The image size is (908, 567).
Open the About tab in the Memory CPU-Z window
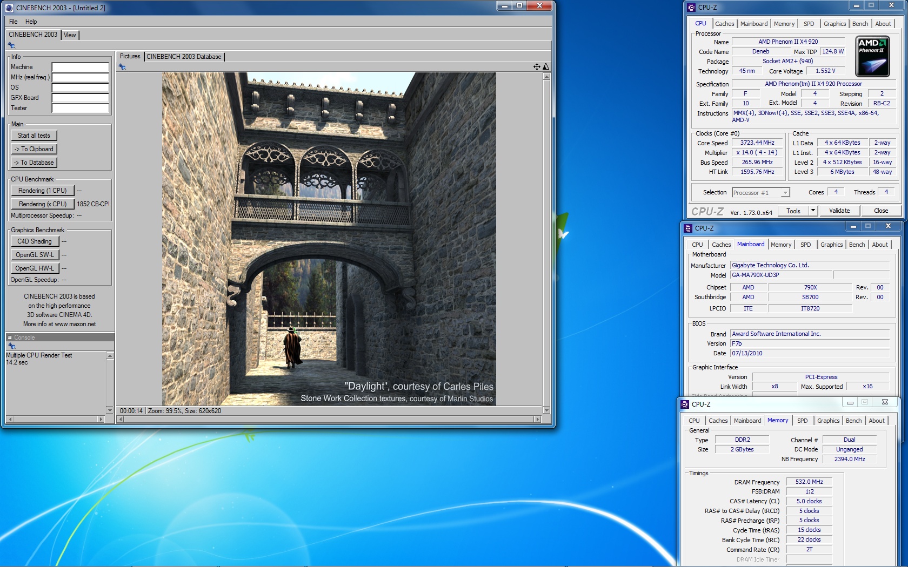pyautogui.click(x=877, y=421)
